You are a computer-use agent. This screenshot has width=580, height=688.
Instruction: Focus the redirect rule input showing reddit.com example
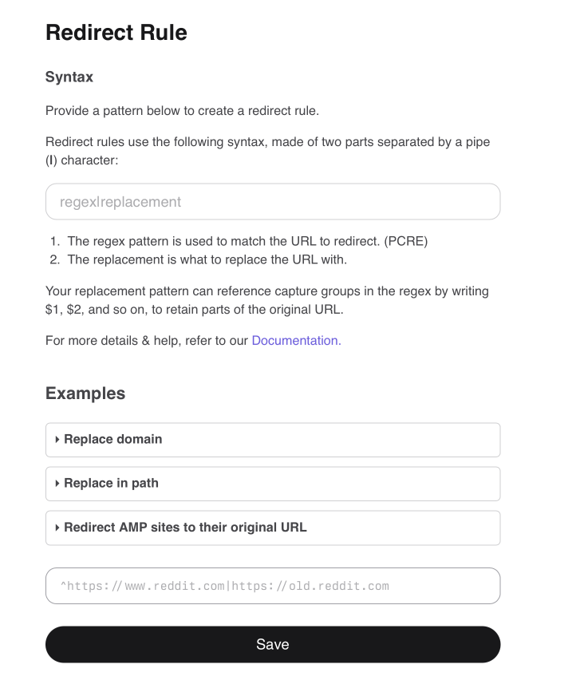tap(273, 585)
